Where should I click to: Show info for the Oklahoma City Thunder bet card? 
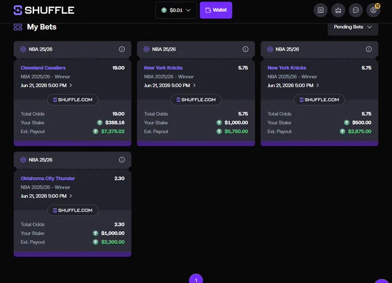tap(122, 160)
